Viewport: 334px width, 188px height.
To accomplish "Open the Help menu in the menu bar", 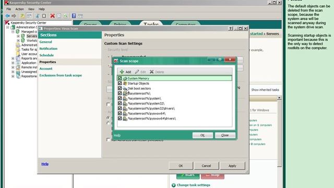I will pyautogui.click(x=42, y=9).
